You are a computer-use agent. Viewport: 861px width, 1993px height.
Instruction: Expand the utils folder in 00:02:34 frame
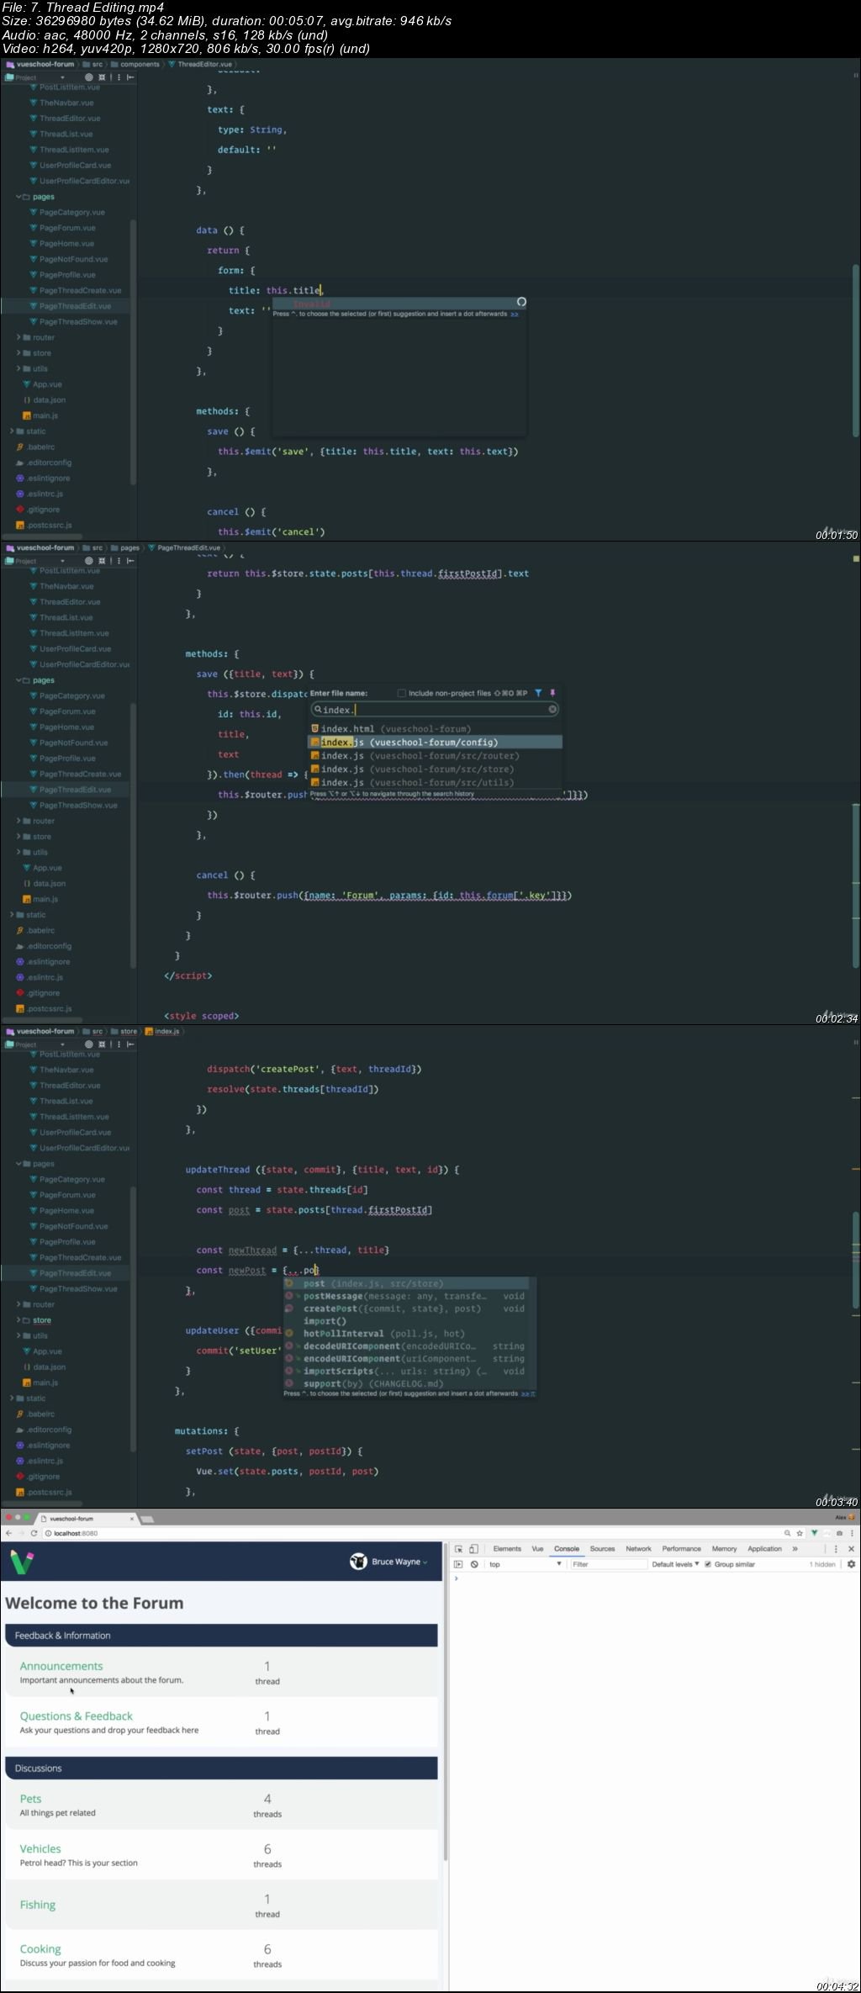(18, 852)
